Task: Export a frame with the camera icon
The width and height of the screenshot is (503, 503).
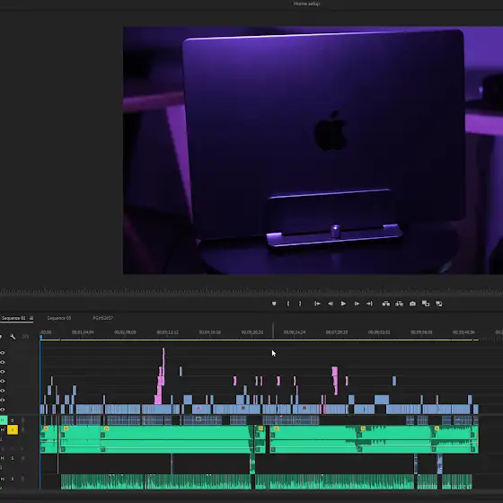Action: (412, 304)
